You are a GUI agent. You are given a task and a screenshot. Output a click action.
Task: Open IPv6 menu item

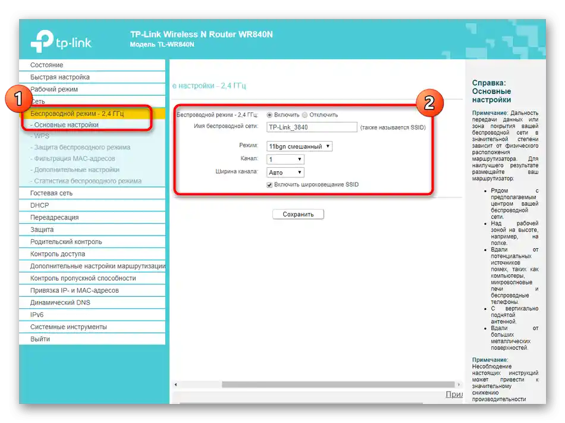(x=92, y=315)
